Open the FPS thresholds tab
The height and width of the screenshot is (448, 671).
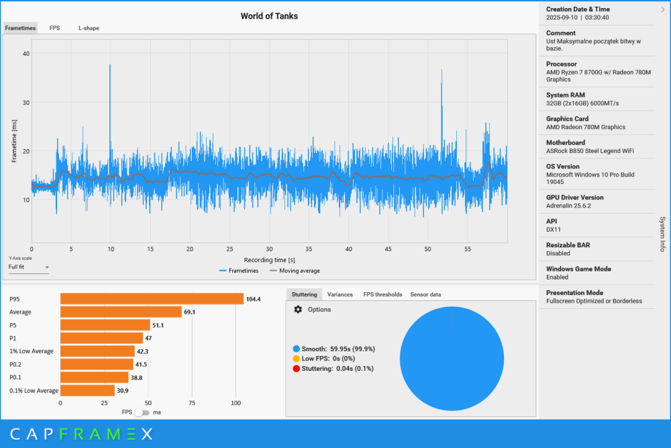click(x=382, y=294)
